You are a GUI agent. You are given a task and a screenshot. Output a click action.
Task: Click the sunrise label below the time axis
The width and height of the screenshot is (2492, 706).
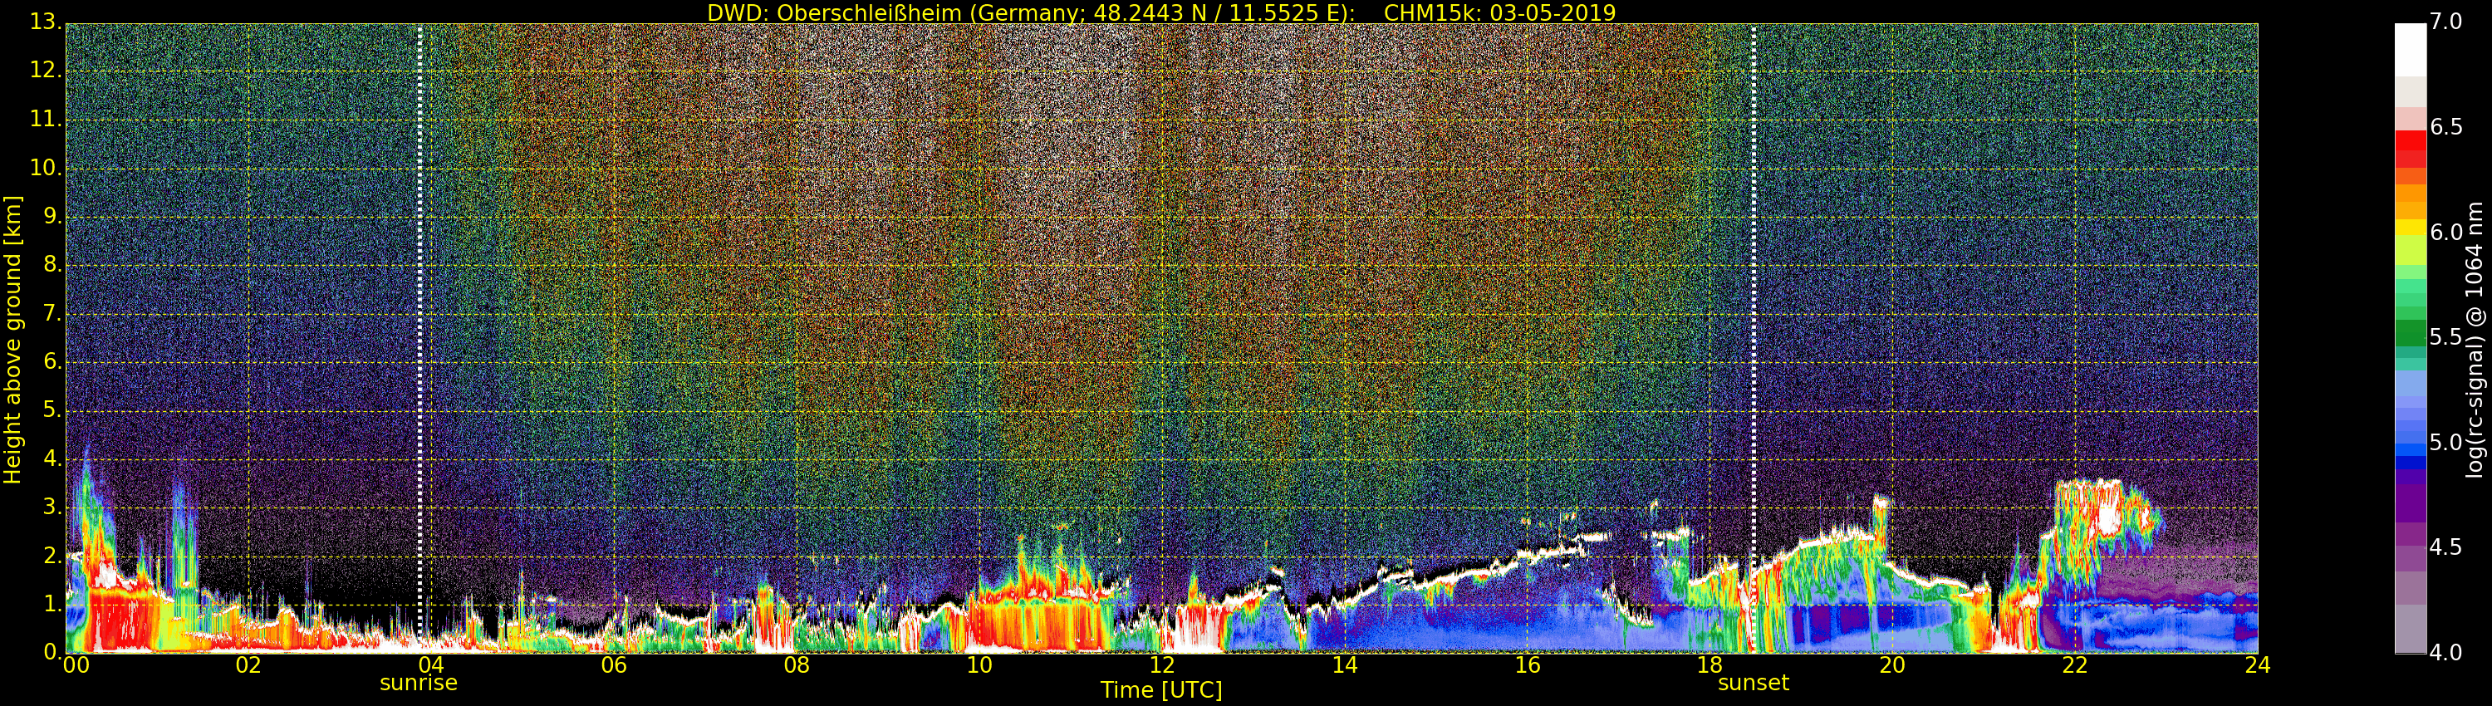click(x=418, y=684)
